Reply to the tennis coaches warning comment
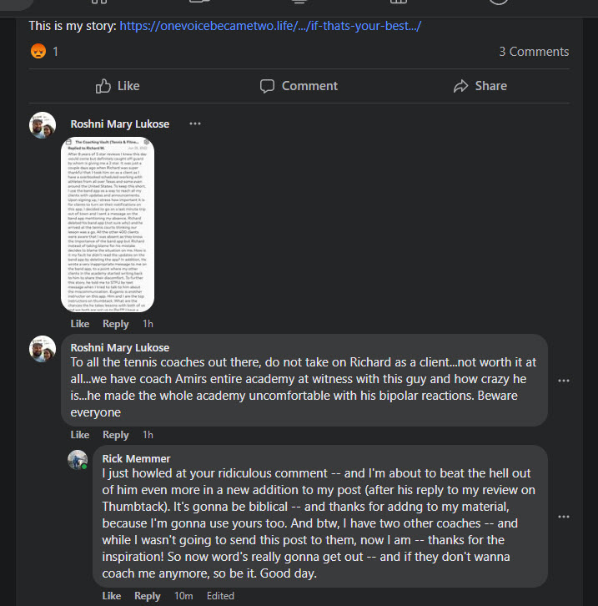The image size is (598, 606). pos(115,435)
